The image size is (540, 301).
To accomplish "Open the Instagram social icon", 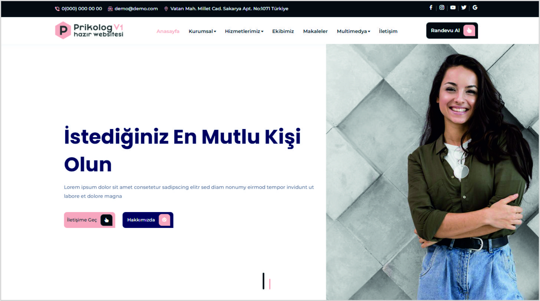I will [x=442, y=7].
